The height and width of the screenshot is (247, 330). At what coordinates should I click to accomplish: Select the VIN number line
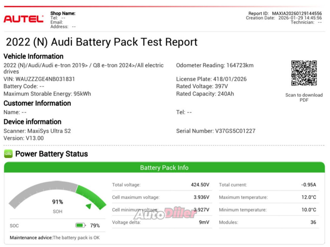39,79
